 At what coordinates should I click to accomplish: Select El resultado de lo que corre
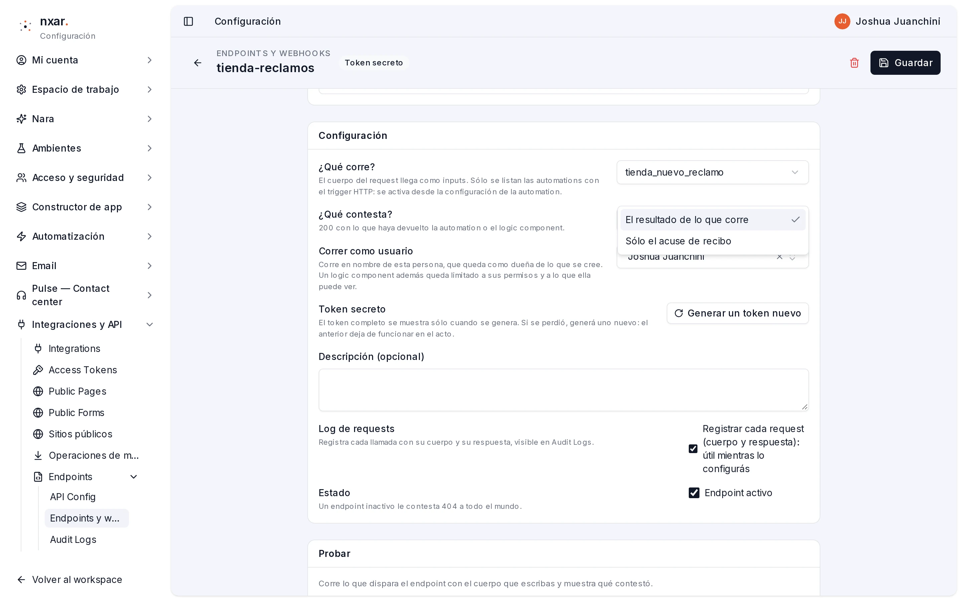[712, 220]
